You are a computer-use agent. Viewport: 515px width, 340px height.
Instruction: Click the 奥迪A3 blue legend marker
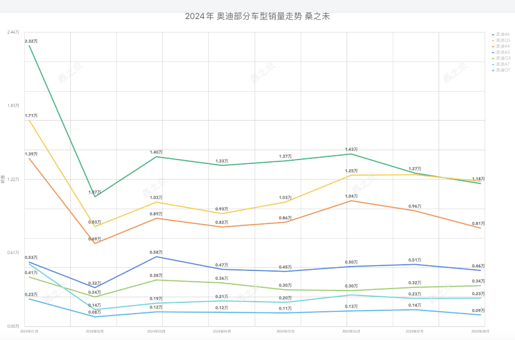[493, 52]
